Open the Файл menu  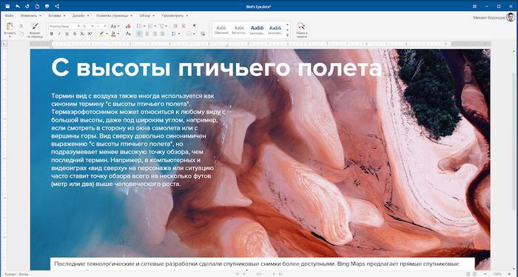pos(10,16)
